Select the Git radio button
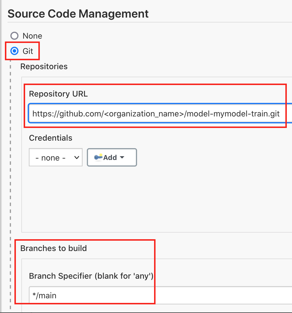 pos(14,51)
